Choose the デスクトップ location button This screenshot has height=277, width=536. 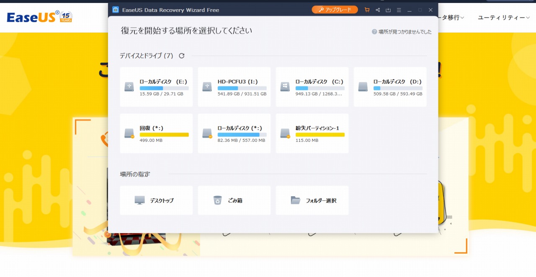156,200
